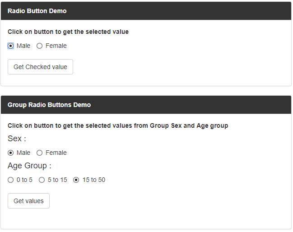Select the 0 to 5 age radio
The width and height of the screenshot is (293, 232).
(11, 180)
